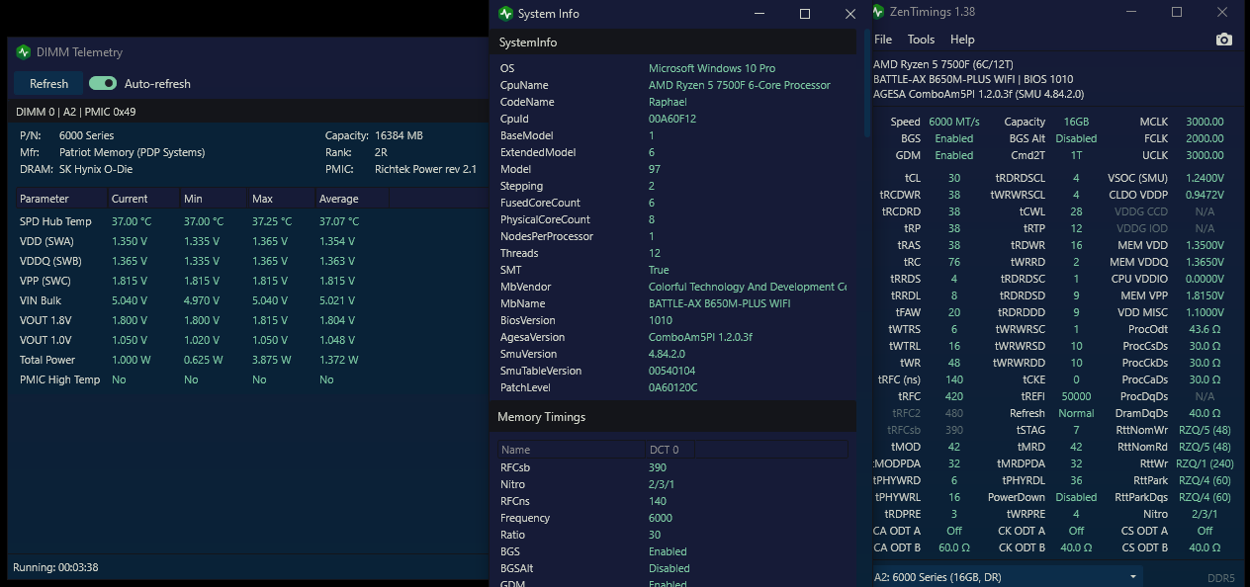Click the Speed 6000 MT/s value in ZenTimings
Image resolution: width=1250 pixels, height=587 pixels.
pyautogui.click(x=954, y=123)
